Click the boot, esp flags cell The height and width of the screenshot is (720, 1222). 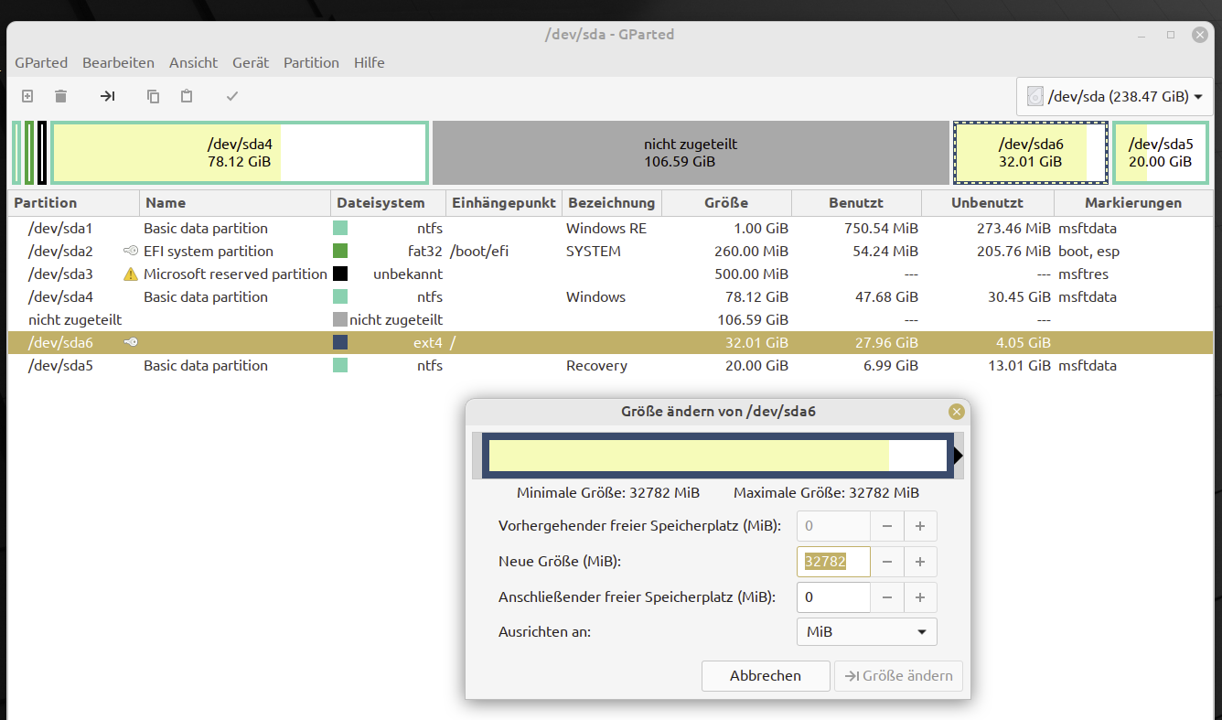1088,251
